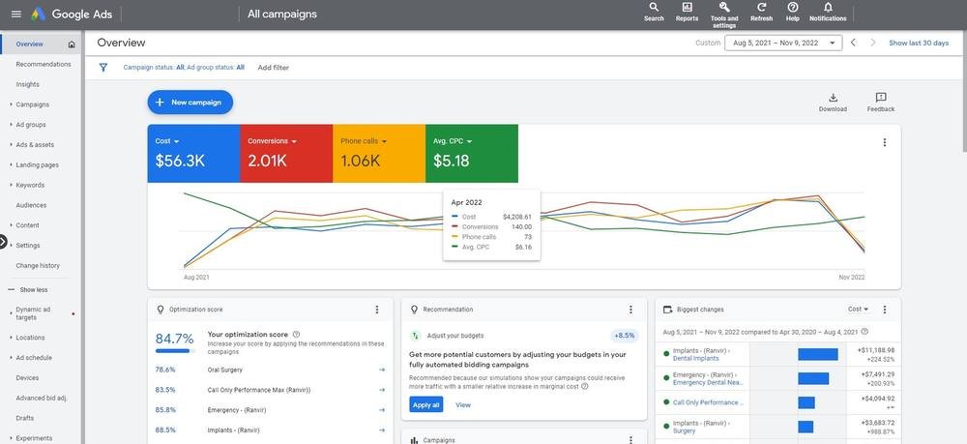
Task: Click the 84.7% optimization score value
Action: click(x=174, y=339)
